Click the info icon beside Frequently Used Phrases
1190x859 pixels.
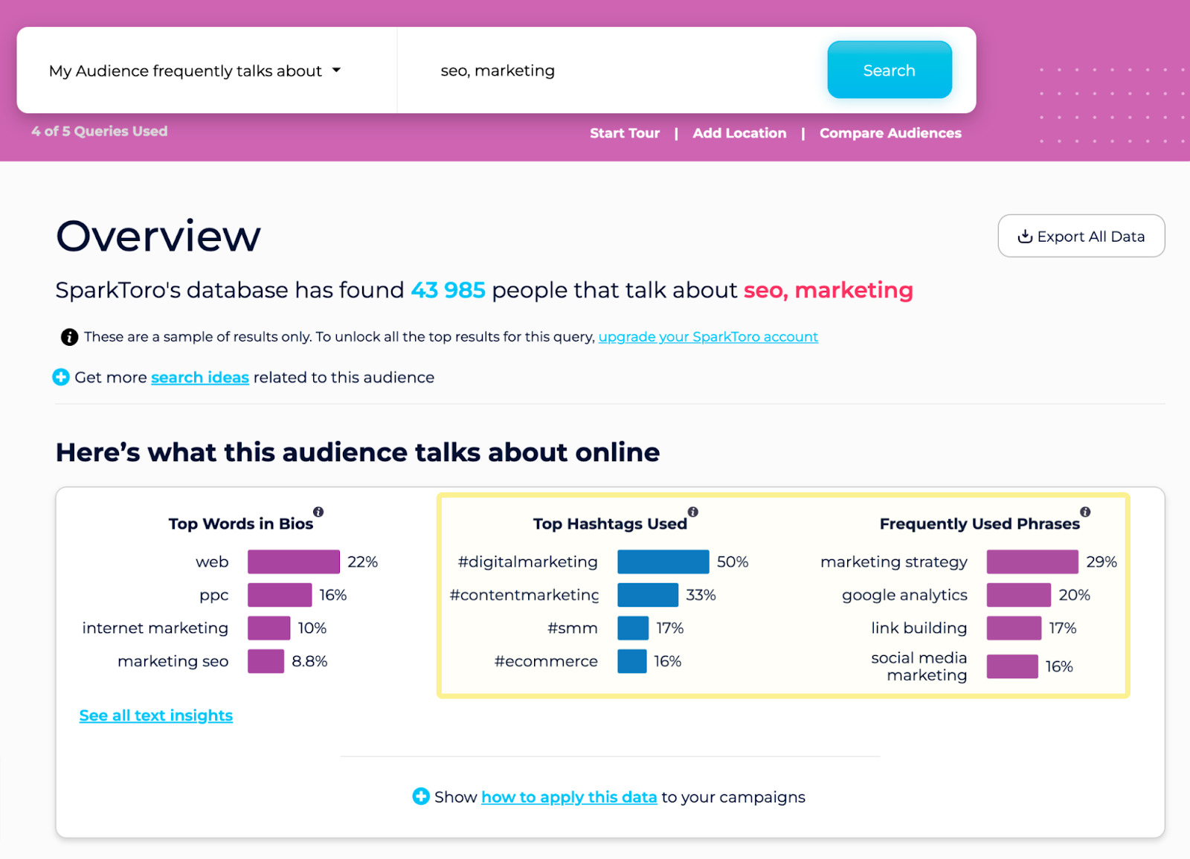coord(1085,512)
